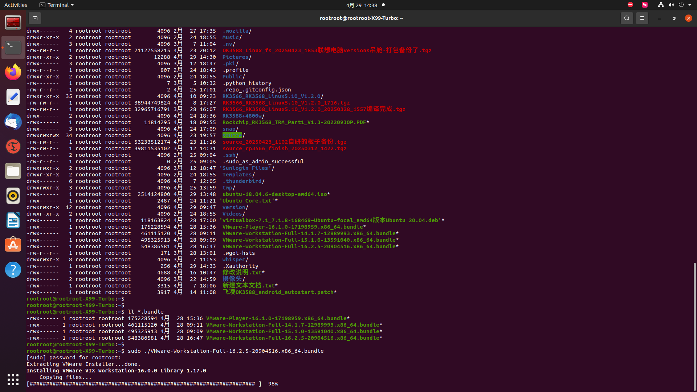Click the terminal search icon
Image resolution: width=697 pixels, height=392 pixels.
(x=627, y=18)
